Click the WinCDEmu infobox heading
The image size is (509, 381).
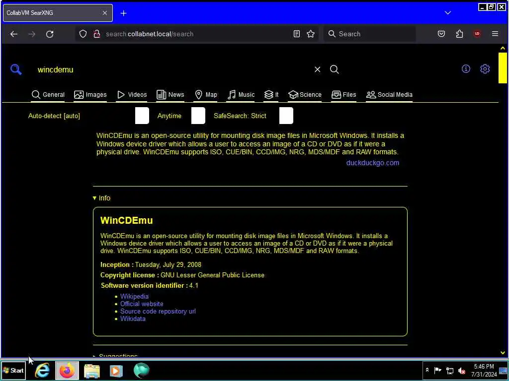point(127,220)
